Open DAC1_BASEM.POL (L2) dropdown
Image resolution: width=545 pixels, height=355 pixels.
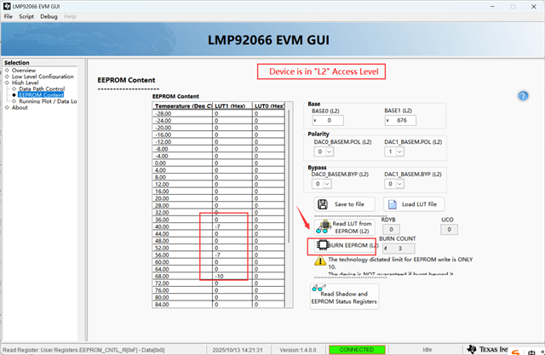pos(394,152)
